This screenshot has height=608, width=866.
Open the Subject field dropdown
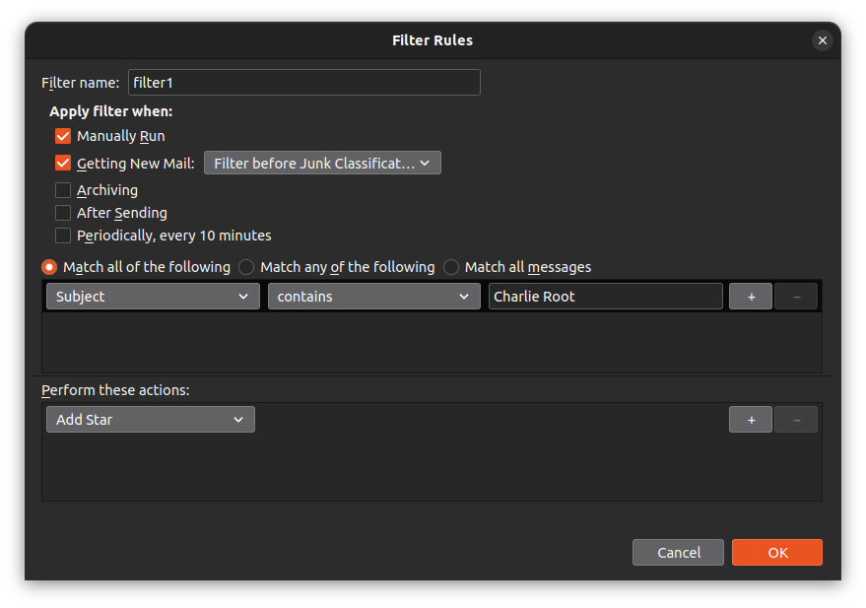click(x=153, y=297)
